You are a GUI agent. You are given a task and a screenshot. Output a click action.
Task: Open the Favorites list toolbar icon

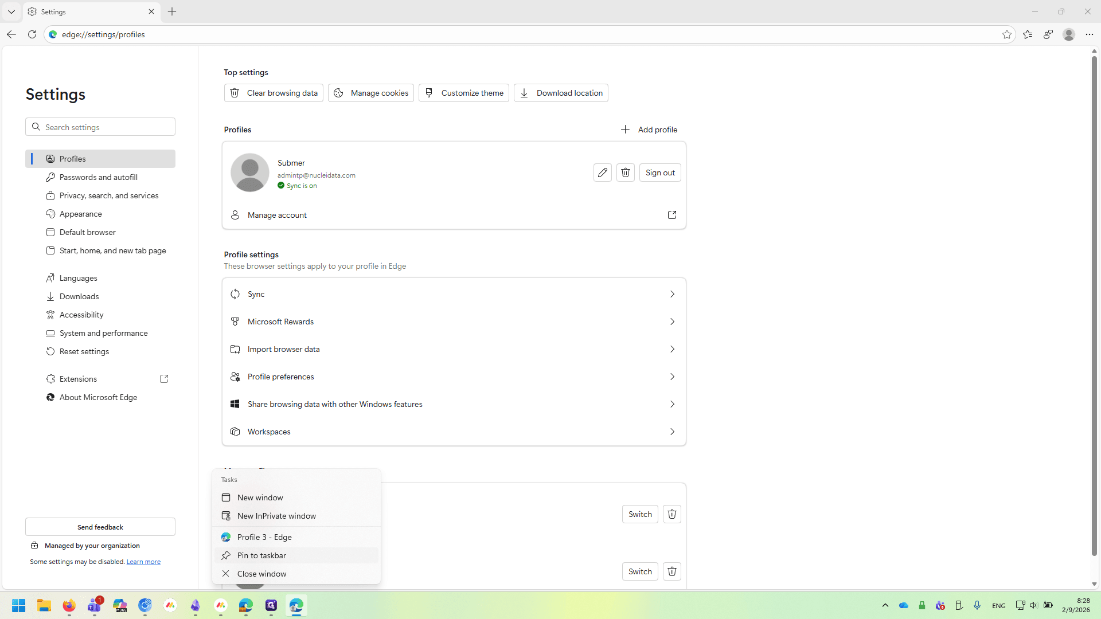(1028, 34)
